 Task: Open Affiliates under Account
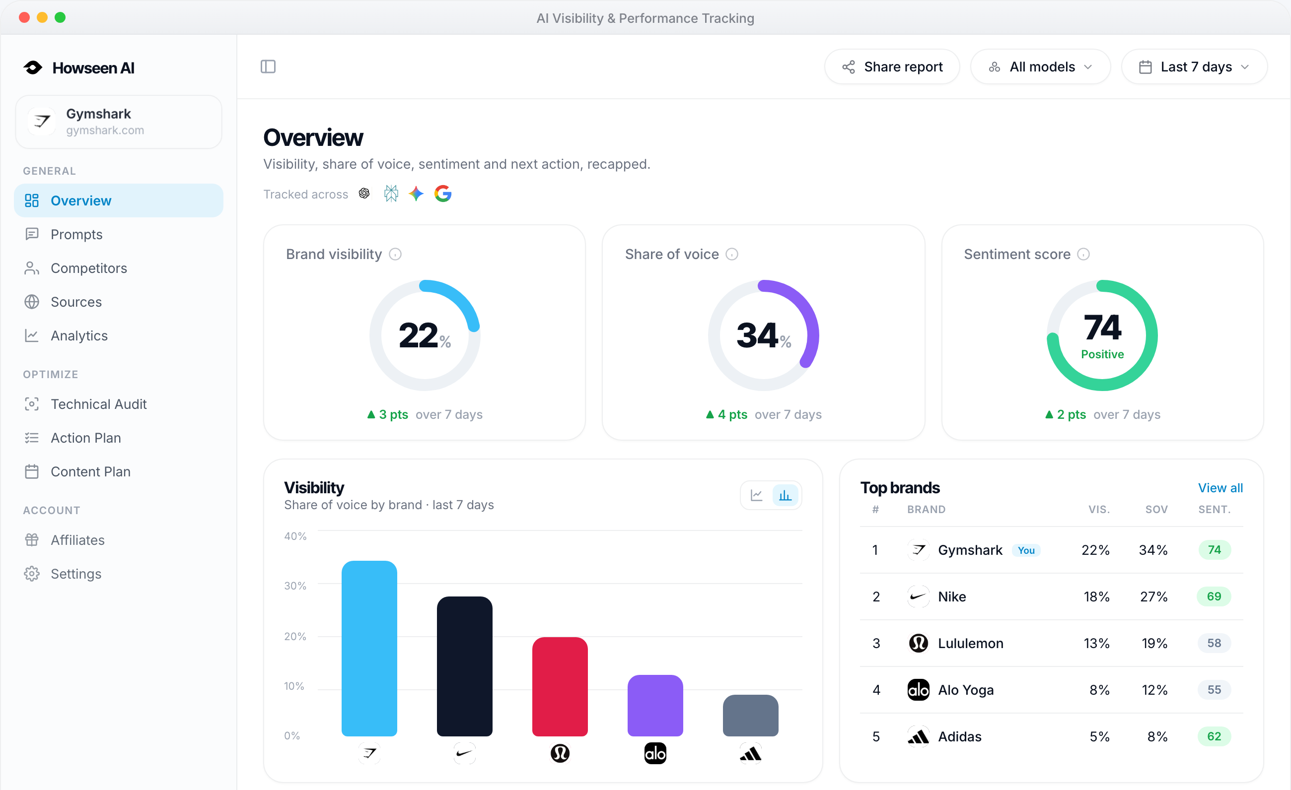(119, 540)
